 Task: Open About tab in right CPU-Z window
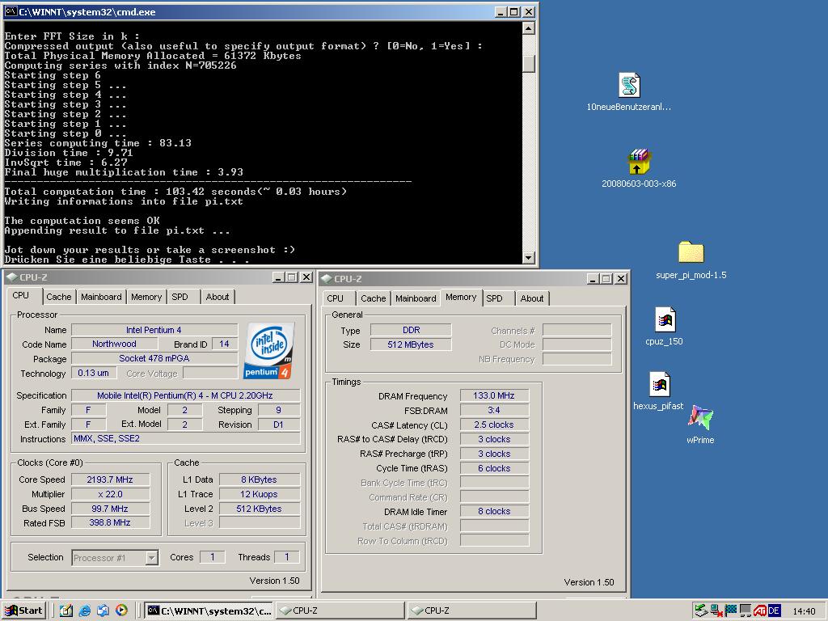click(532, 298)
